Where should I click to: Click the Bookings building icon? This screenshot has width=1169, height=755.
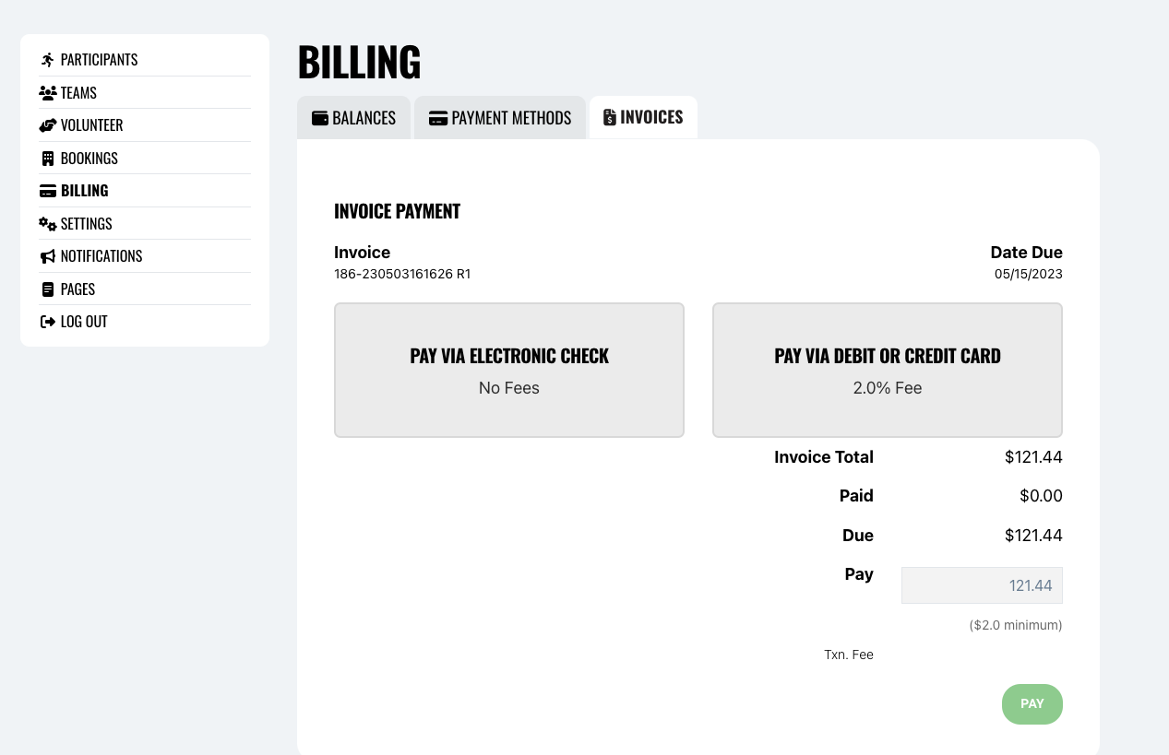pyautogui.click(x=48, y=159)
